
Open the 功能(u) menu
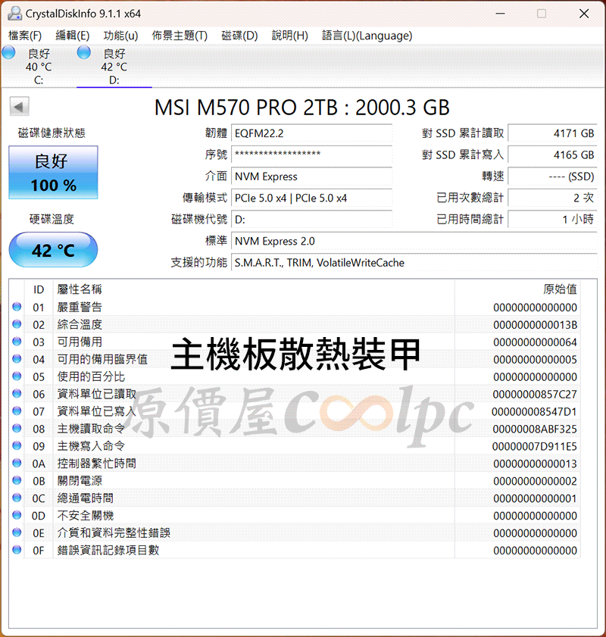pyautogui.click(x=120, y=36)
